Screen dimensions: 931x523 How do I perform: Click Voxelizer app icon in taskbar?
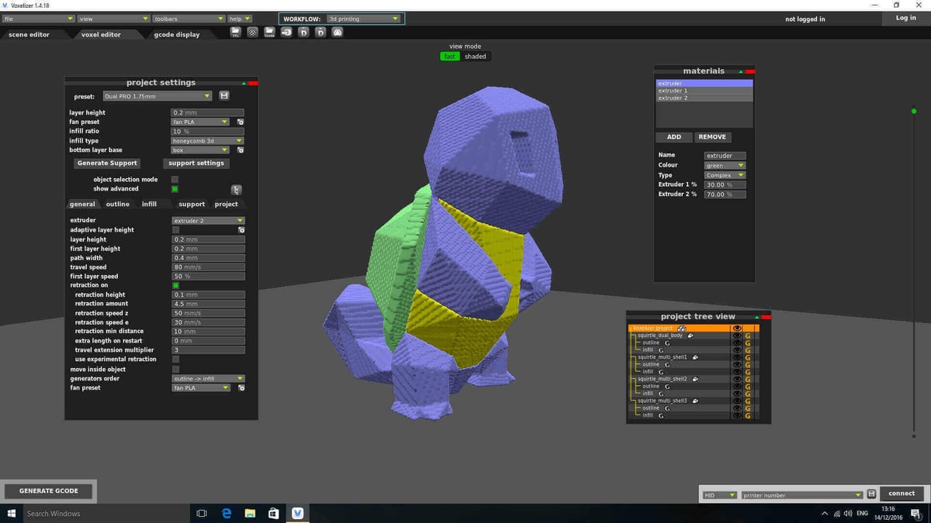click(x=298, y=514)
